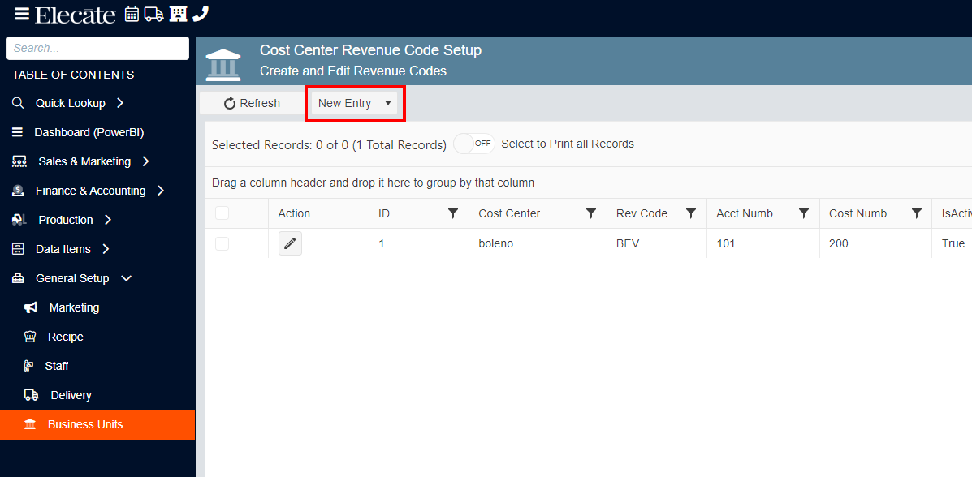
Task: Click the Quick Lookup magnifier icon
Action: 18,103
